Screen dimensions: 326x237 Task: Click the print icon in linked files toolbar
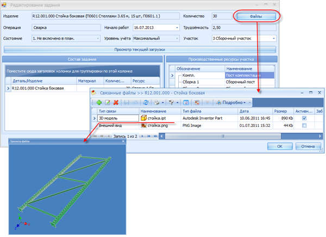(156, 102)
